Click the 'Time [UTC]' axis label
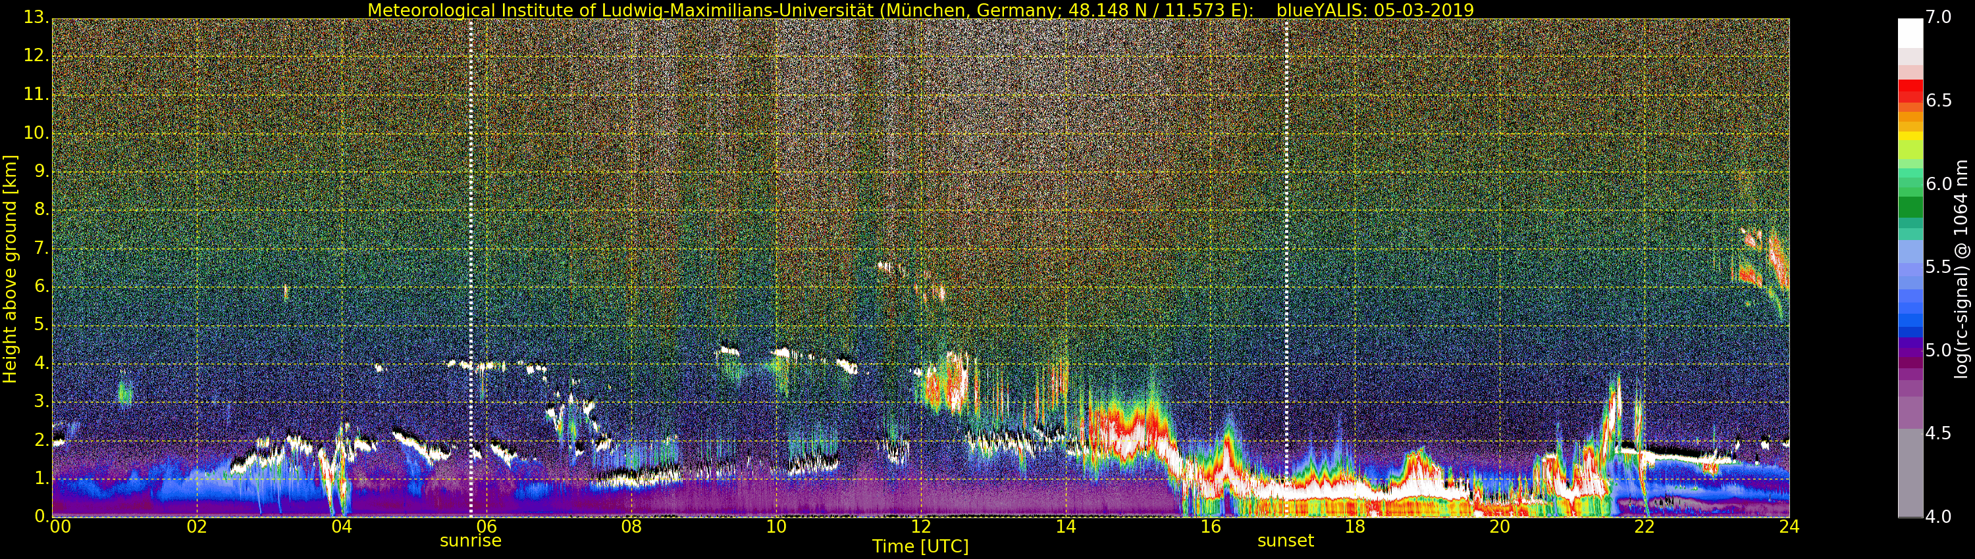 tap(920, 546)
